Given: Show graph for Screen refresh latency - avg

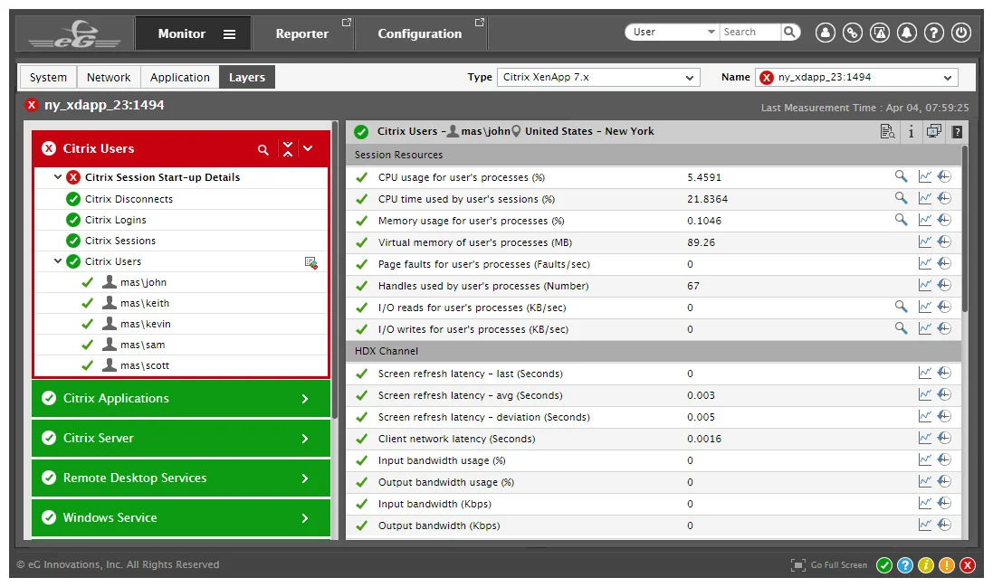Looking at the screenshot, I should coord(924,394).
